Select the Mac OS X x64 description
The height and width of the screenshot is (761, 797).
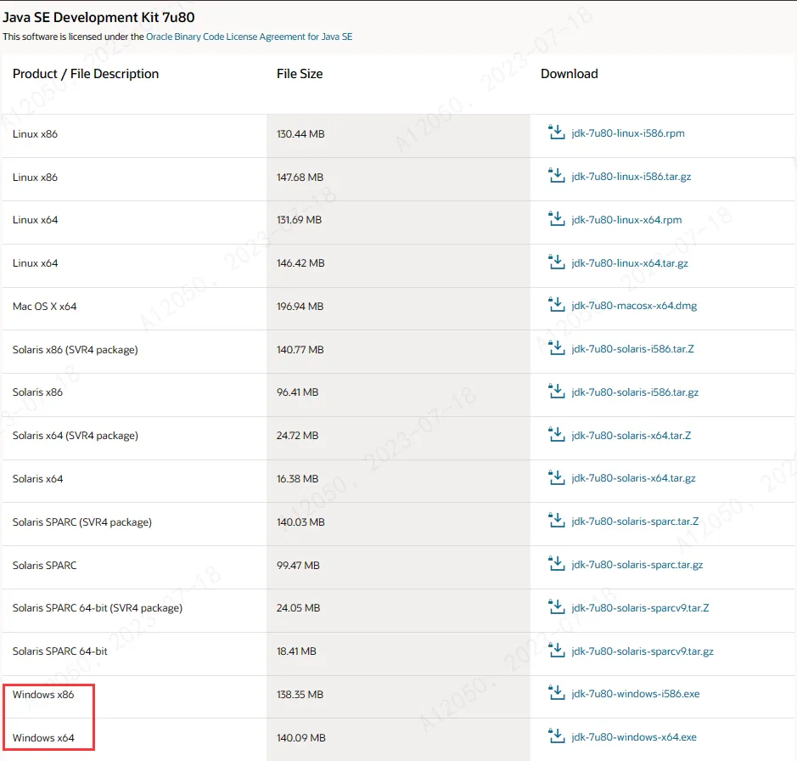coord(45,307)
